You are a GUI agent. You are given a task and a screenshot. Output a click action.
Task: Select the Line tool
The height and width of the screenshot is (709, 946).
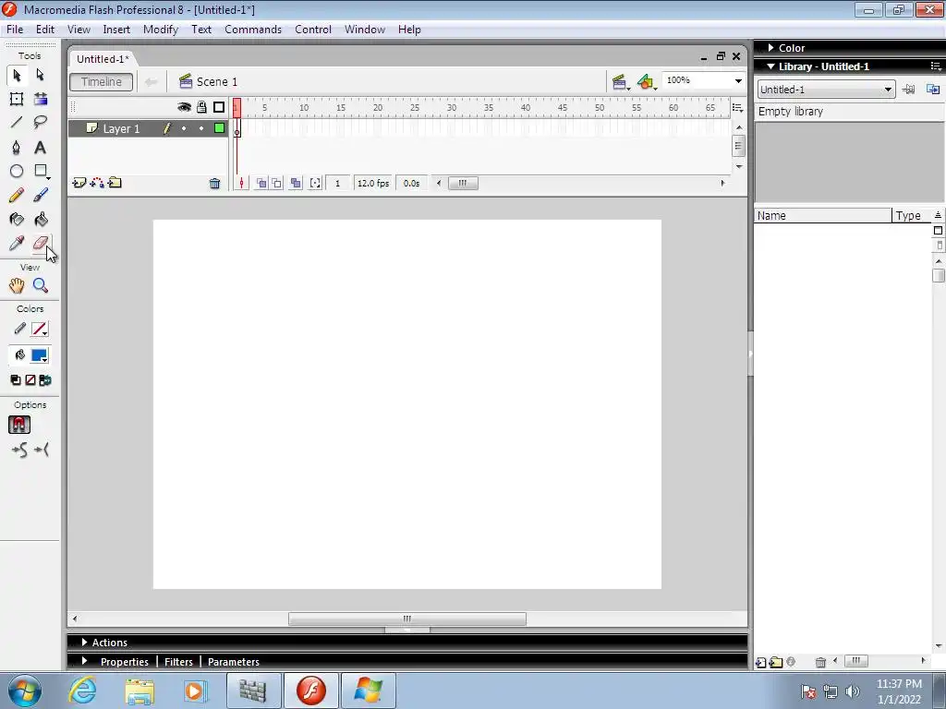pos(17,123)
